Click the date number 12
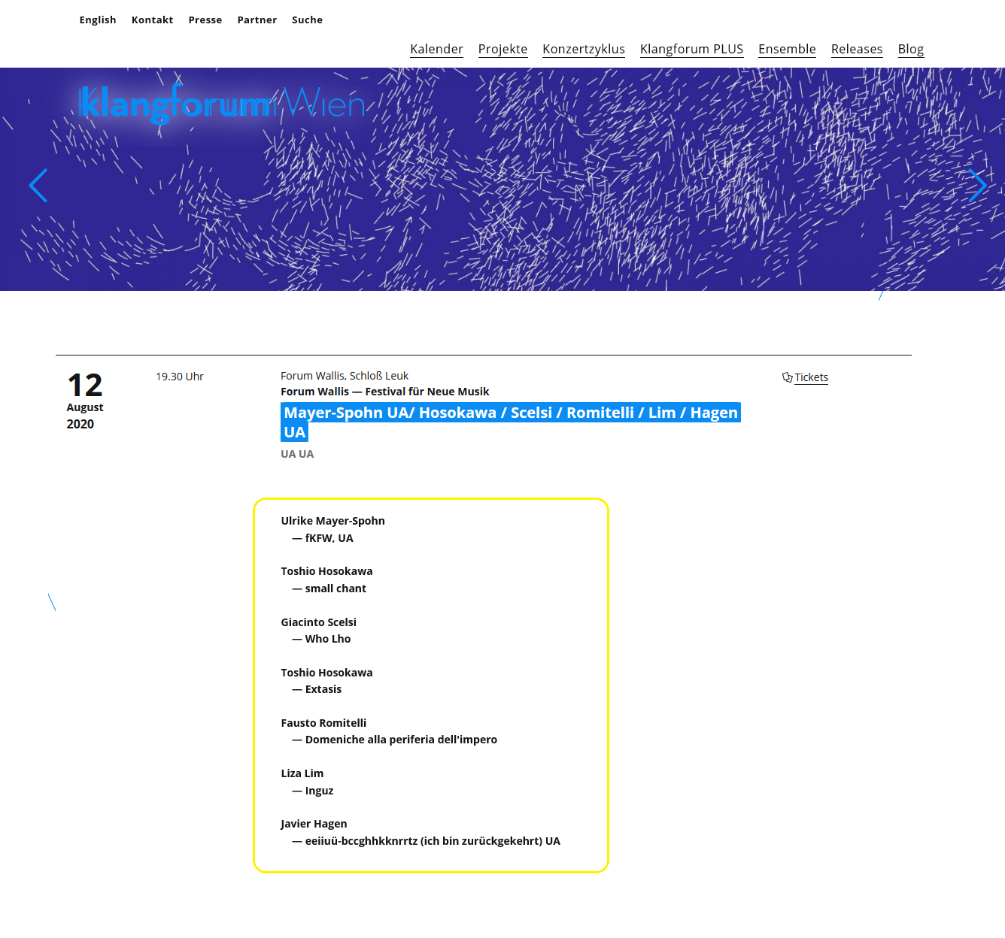The image size is (1005, 938). [x=84, y=386]
